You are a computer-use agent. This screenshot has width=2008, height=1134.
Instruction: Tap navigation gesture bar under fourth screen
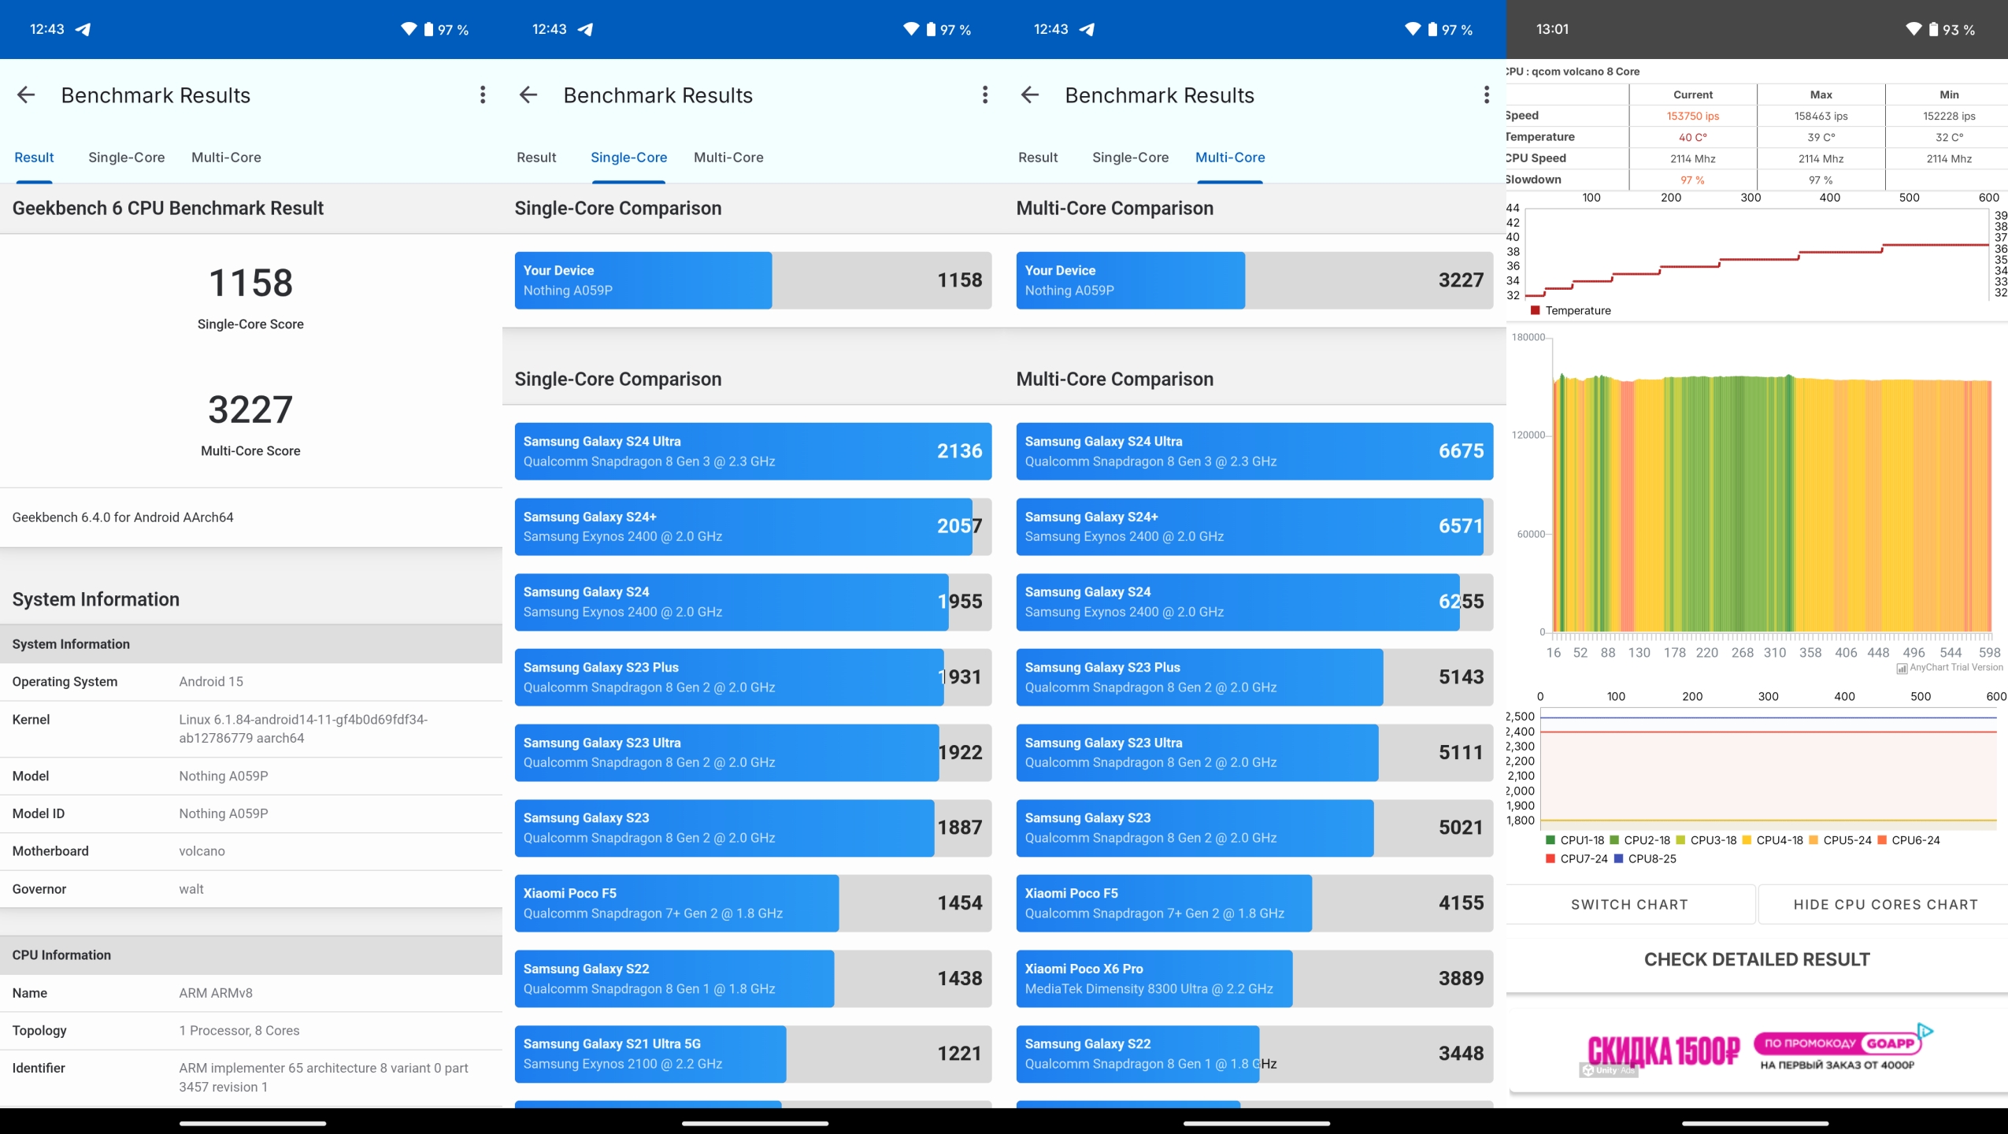(x=1755, y=1124)
